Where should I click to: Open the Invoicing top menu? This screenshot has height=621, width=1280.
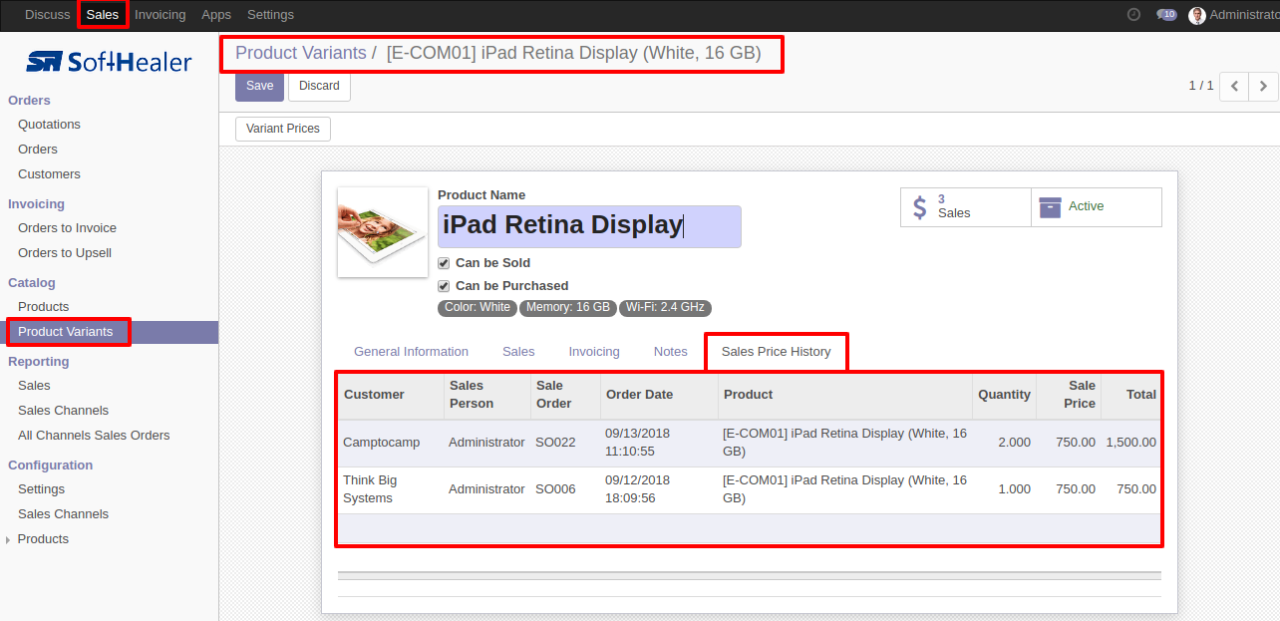click(x=160, y=15)
